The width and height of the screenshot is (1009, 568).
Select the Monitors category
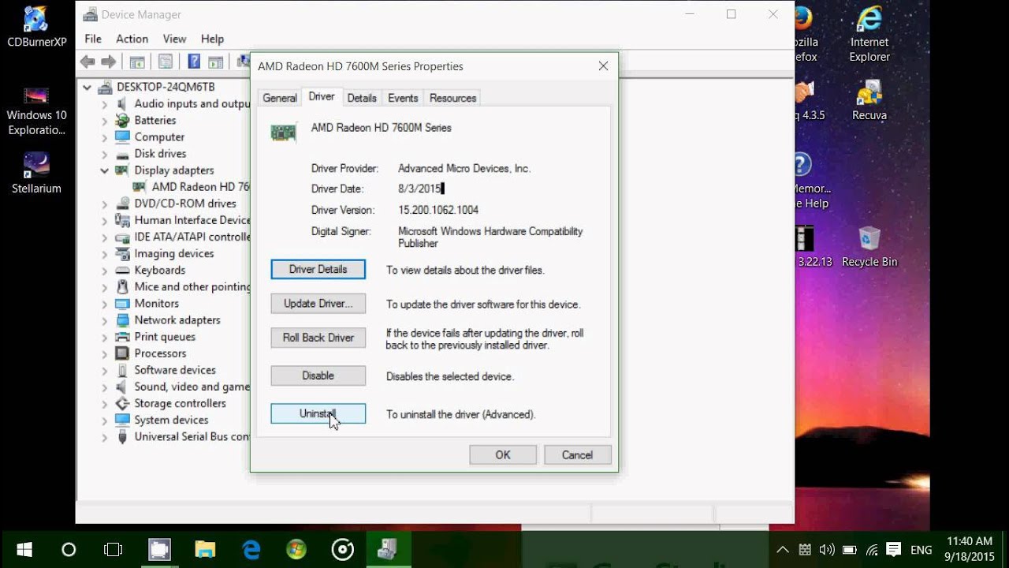tap(156, 303)
